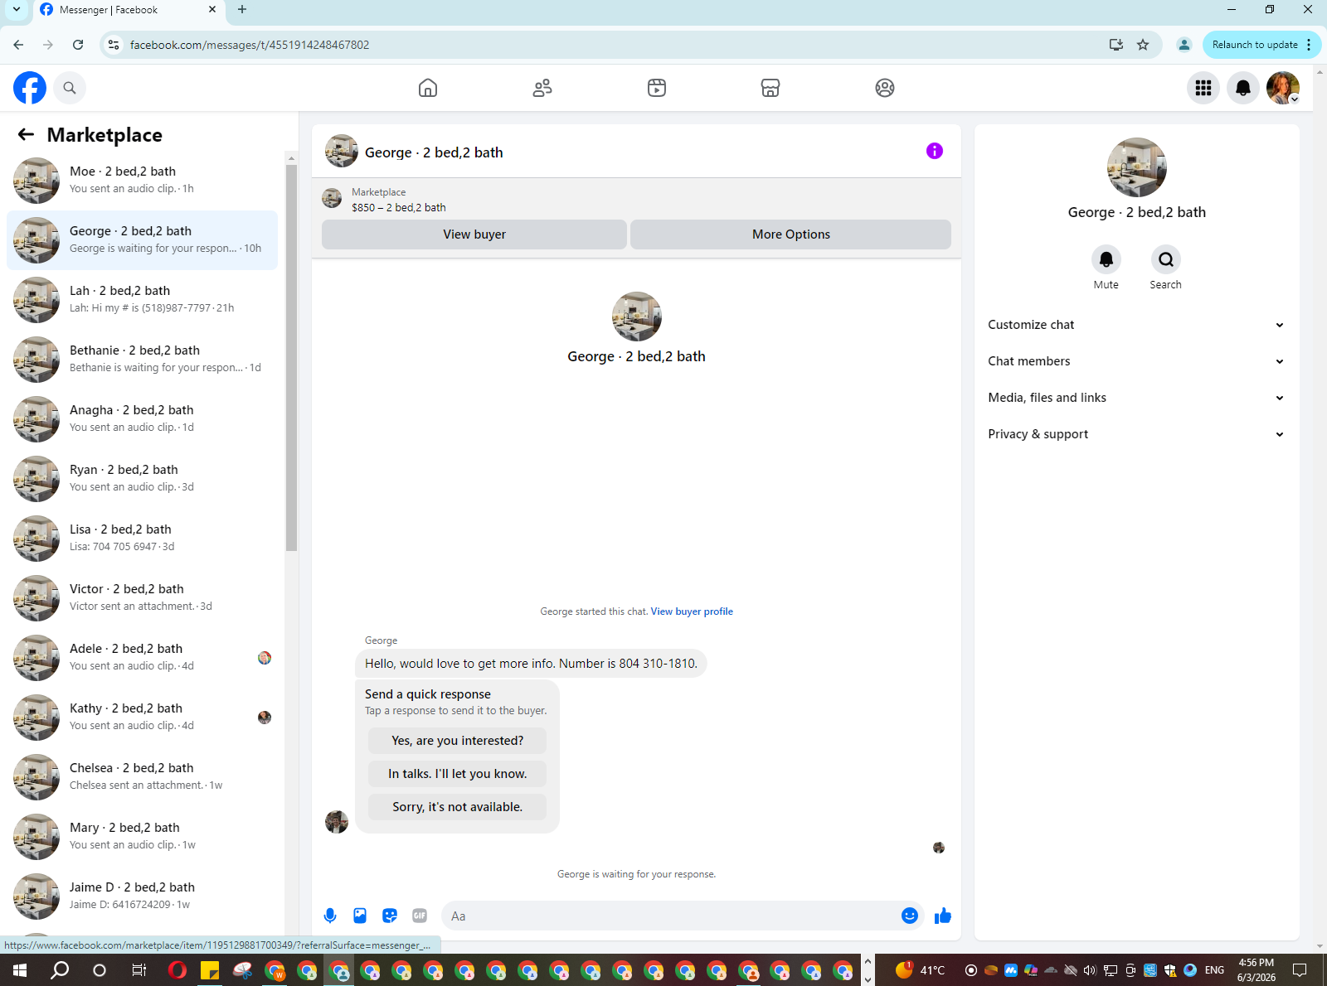
Task: Open Bethanie's 2 bed,2 bath conversation
Action: coord(143,360)
